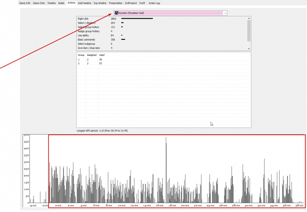Switch to the Game Chat tab
This screenshot has height=212, width=307.
(x=39, y=3)
